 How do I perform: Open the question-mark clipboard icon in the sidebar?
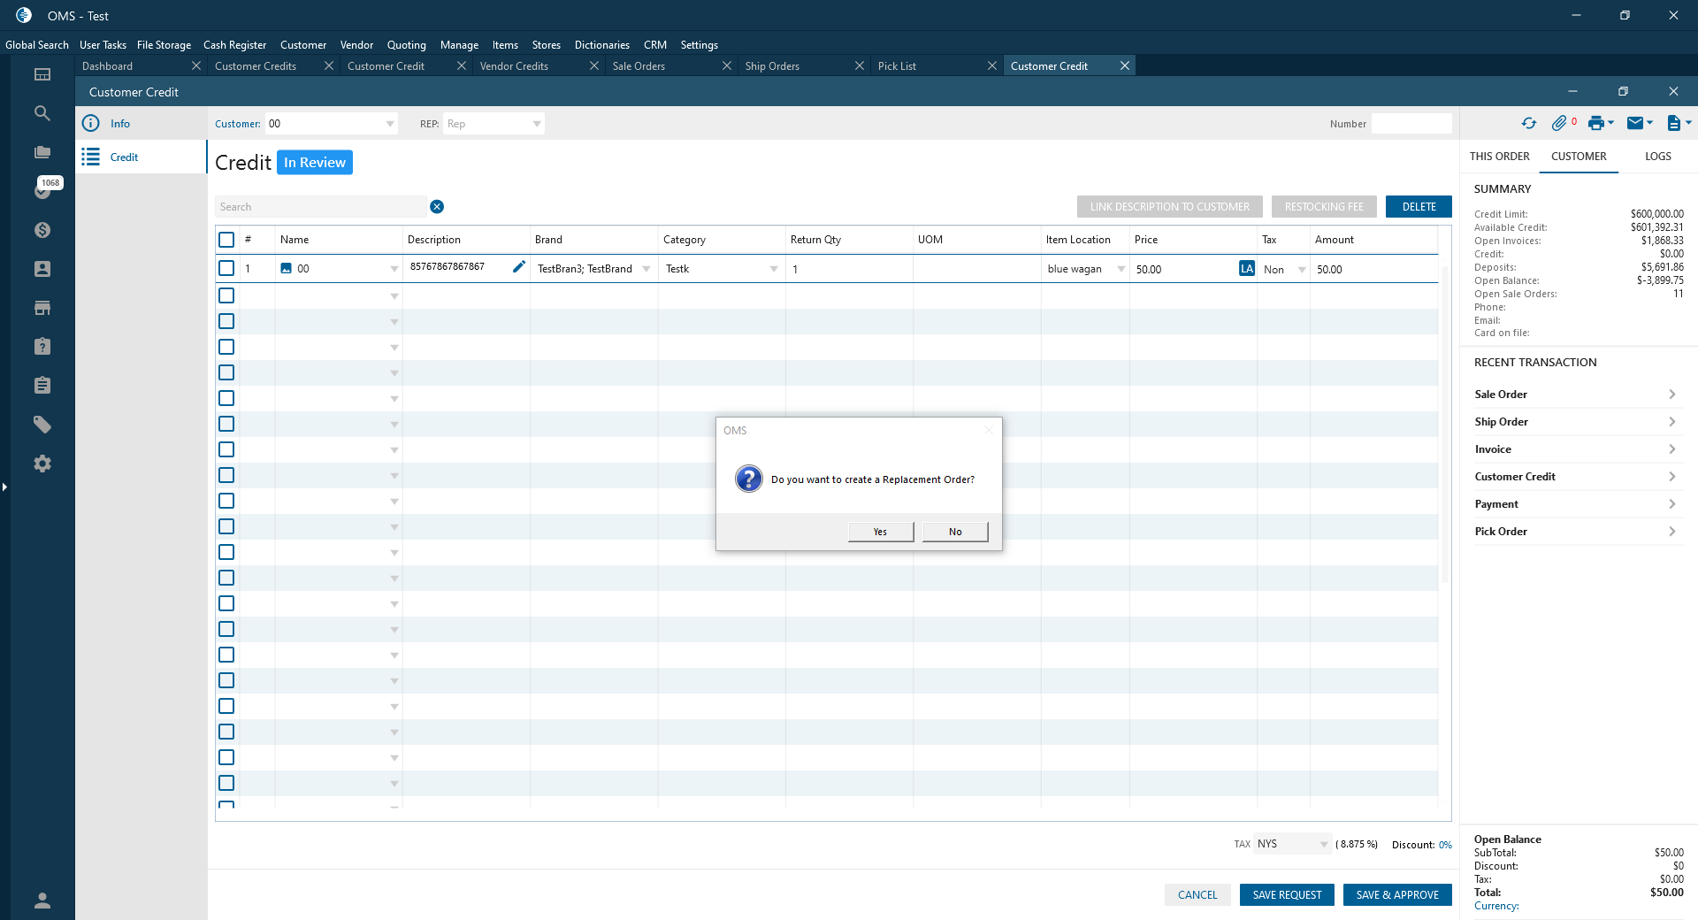pyautogui.click(x=42, y=347)
